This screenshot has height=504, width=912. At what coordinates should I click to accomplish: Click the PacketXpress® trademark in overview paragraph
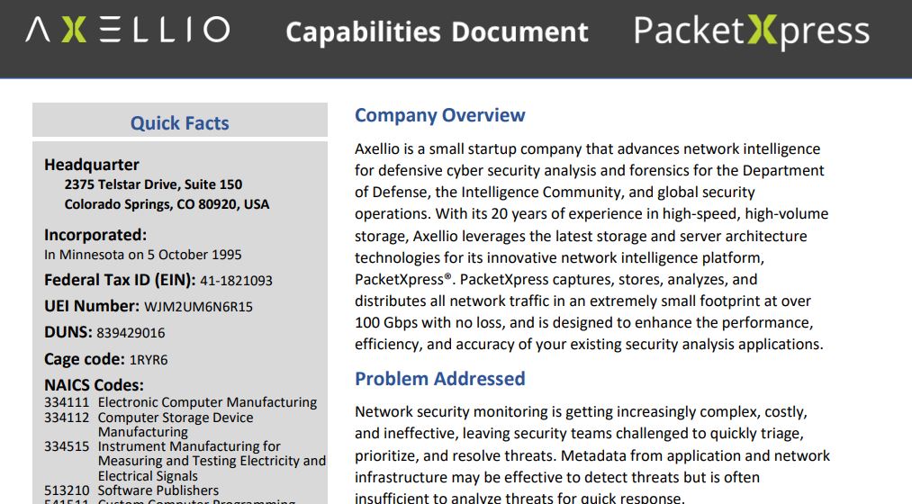point(403,280)
